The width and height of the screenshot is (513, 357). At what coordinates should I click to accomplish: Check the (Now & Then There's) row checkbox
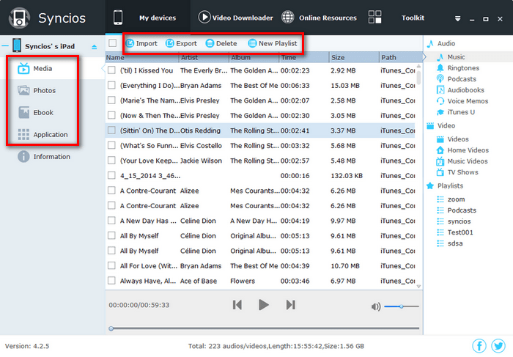click(x=111, y=115)
